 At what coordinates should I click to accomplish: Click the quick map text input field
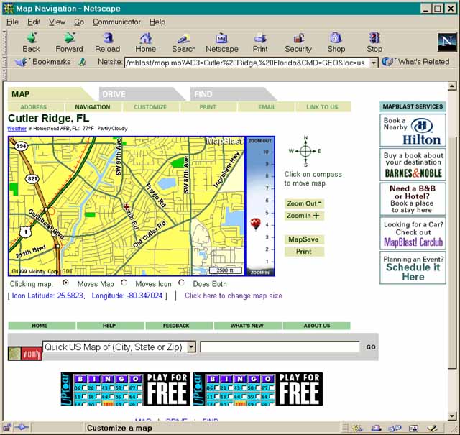[x=280, y=347]
